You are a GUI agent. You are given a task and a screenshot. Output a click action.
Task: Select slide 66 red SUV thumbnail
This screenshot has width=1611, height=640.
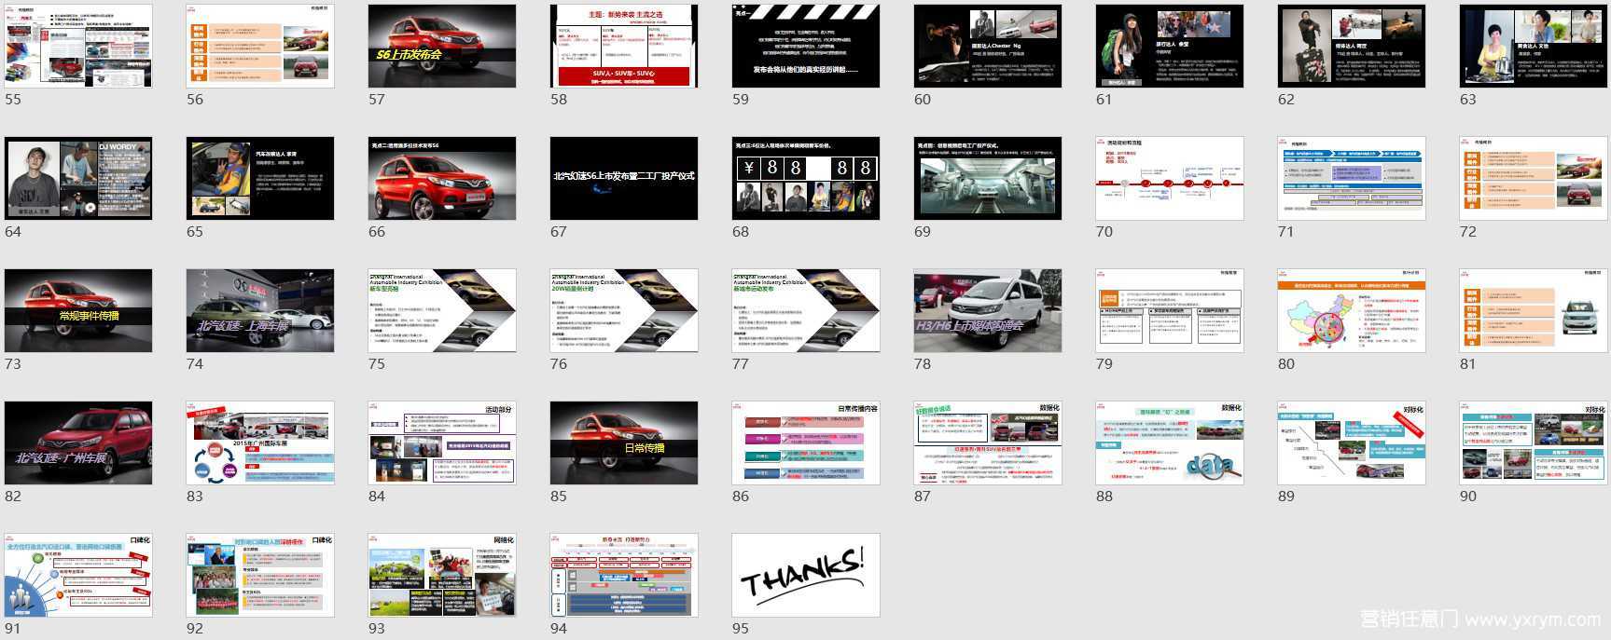(x=442, y=178)
